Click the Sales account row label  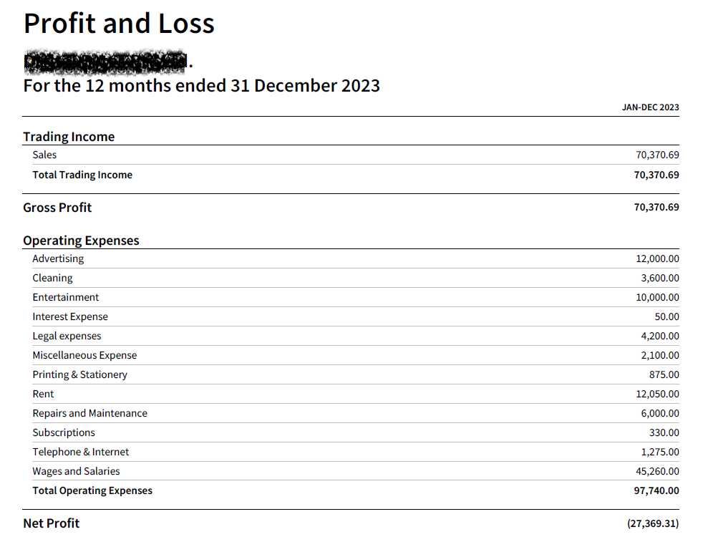(44, 155)
